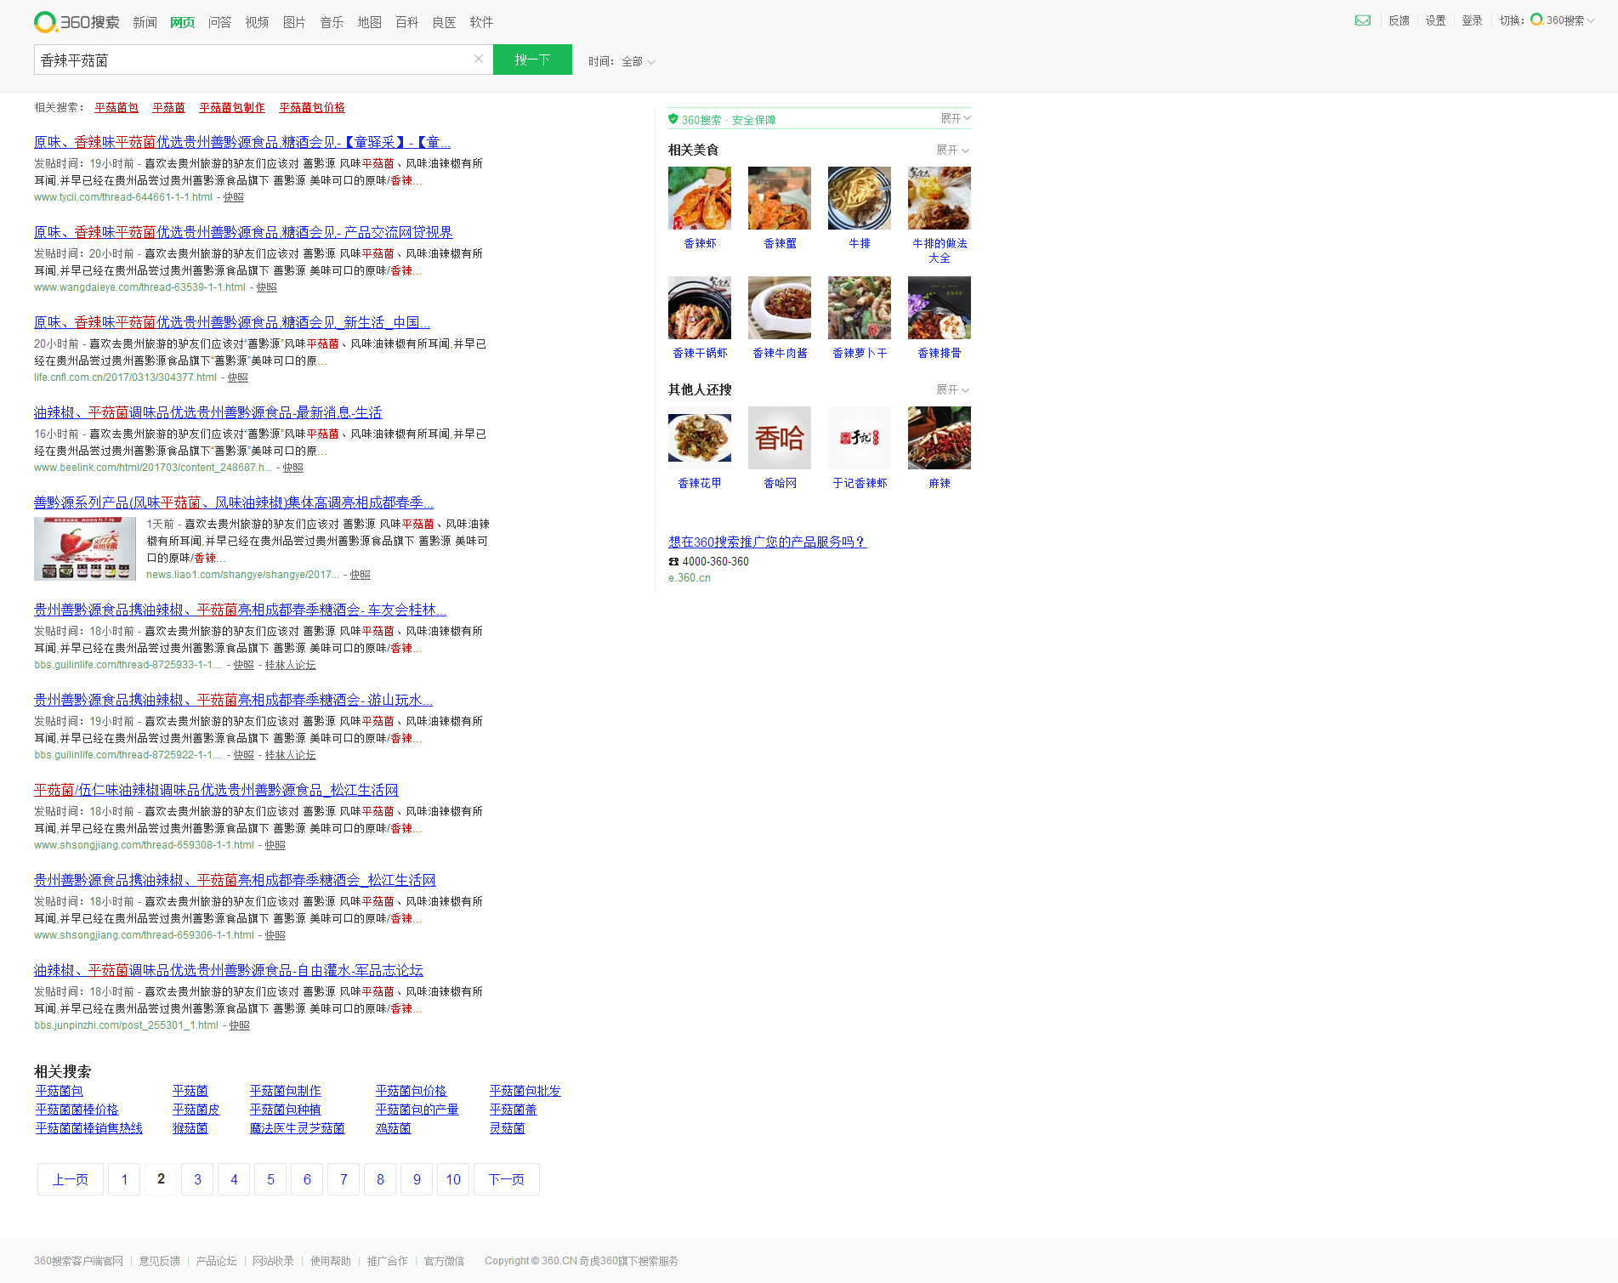Switch to the 问答 tab
This screenshot has height=1283, width=1618.
click(x=219, y=22)
